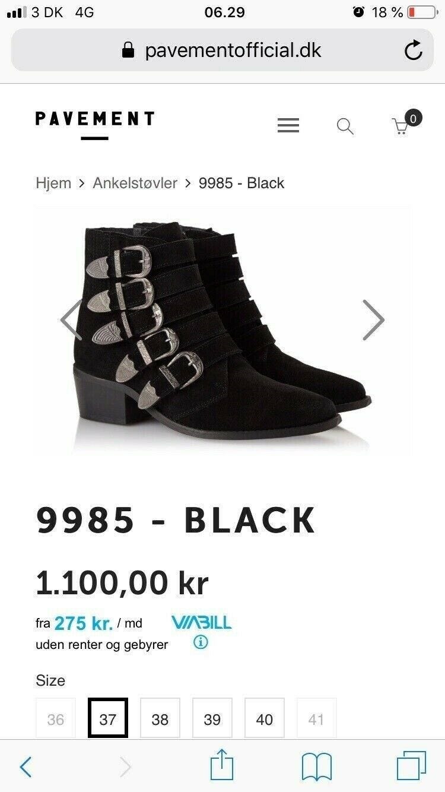Select size 37

[108, 718]
